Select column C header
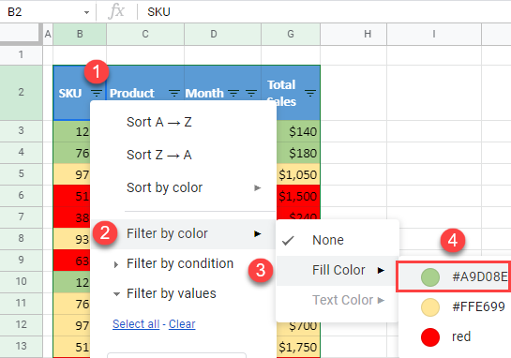Image resolution: width=511 pixels, height=358 pixels. [145, 34]
